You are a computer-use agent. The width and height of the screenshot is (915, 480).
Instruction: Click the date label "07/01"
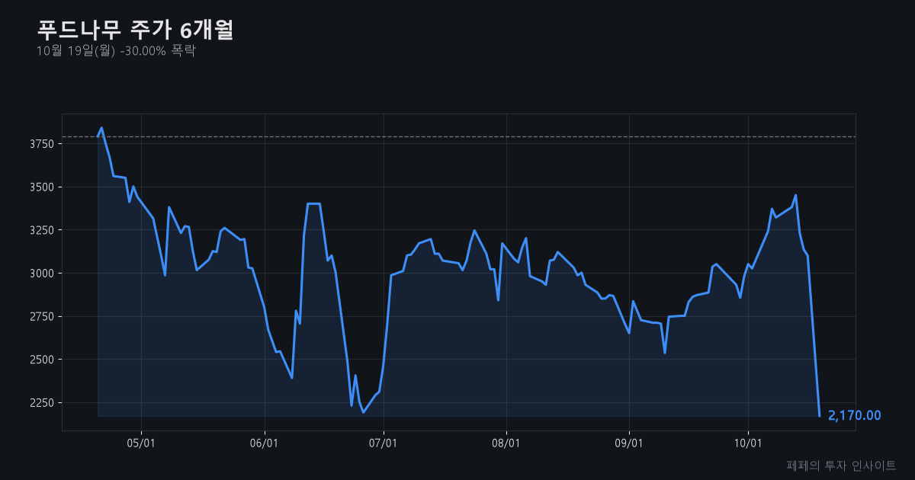tap(383, 443)
